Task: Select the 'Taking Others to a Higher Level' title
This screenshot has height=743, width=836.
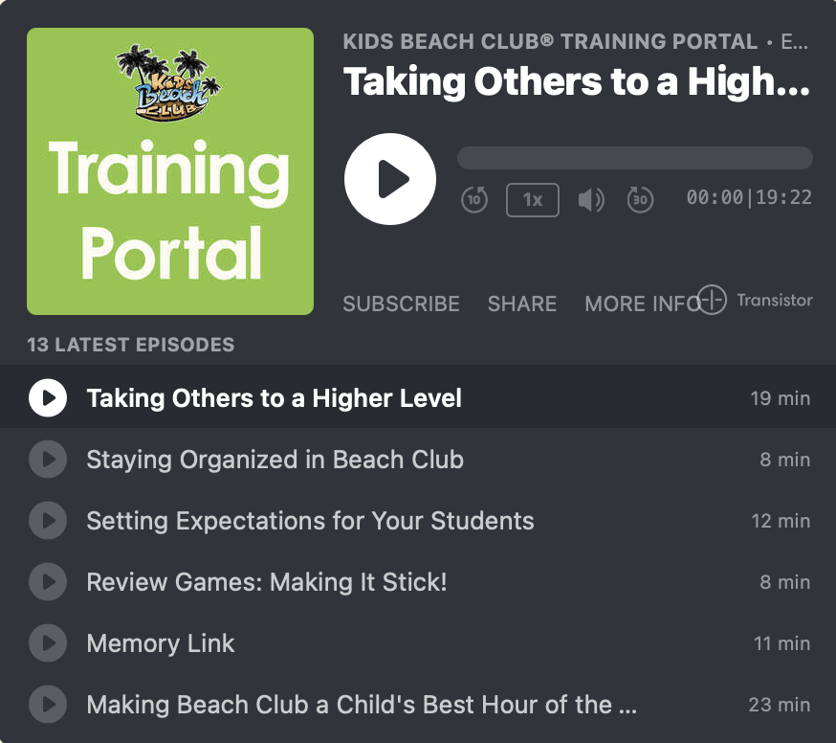Action: (x=275, y=398)
